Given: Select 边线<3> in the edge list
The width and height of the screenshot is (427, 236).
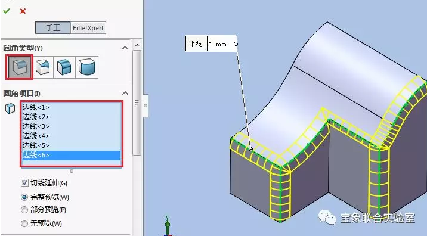Looking at the screenshot, I should pos(72,126).
